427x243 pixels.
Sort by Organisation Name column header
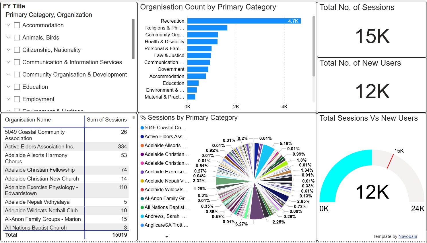click(28, 120)
